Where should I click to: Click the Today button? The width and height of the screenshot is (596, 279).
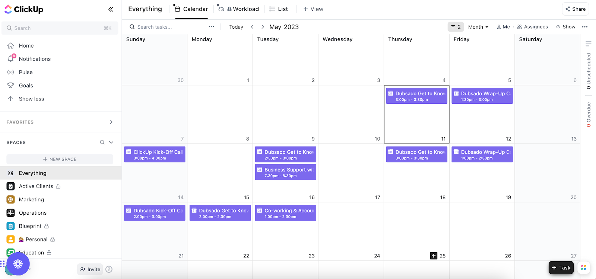(x=236, y=27)
